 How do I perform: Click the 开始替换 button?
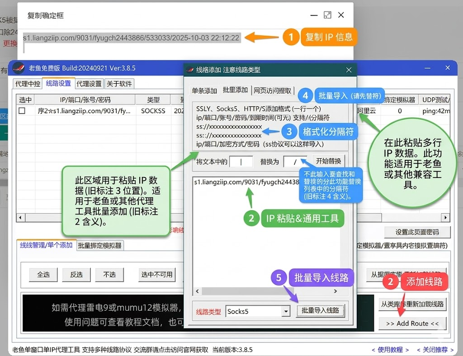328,161
